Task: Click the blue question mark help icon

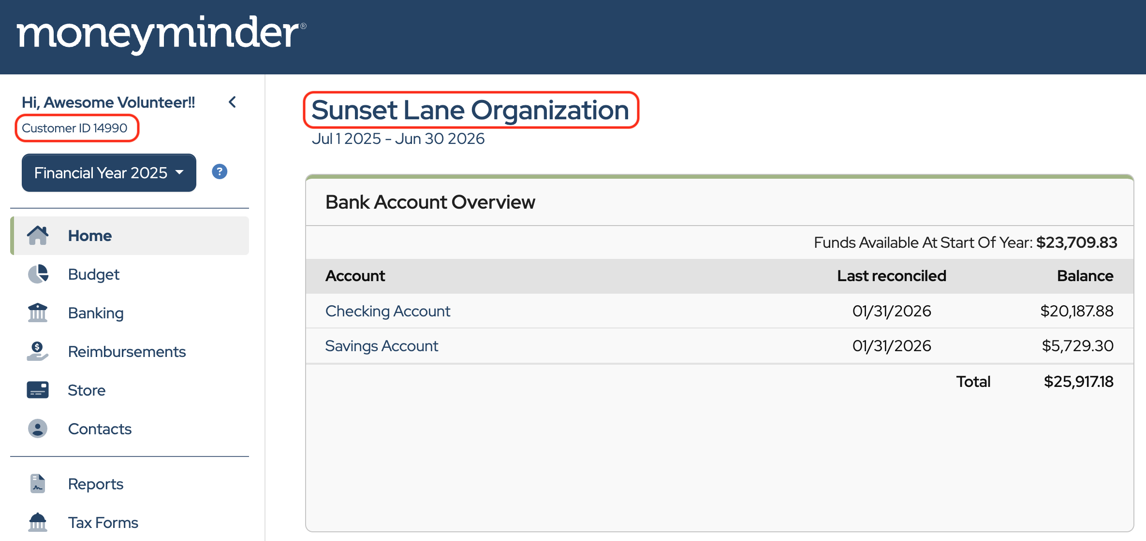Action: pyautogui.click(x=220, y=172)
